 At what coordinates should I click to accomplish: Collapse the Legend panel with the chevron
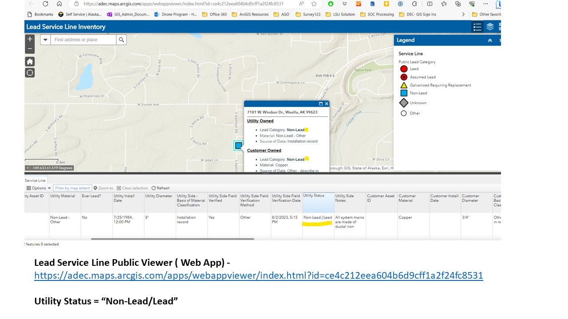489,40
